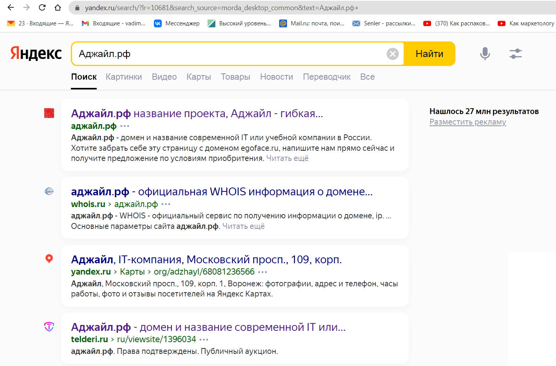
Task: Open the Все search categories menu
Action: pos(367,77)
